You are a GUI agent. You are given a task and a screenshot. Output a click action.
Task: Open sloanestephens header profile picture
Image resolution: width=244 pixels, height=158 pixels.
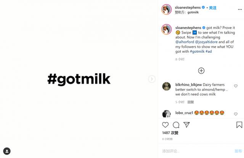coord(167,10)
